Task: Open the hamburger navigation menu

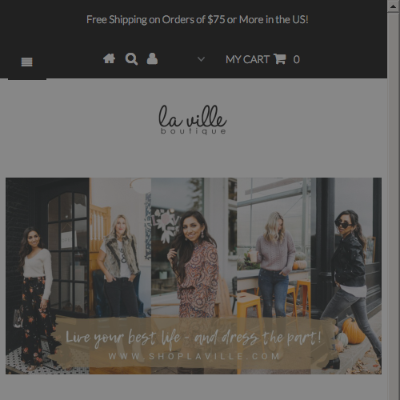Action: point(27,62)
